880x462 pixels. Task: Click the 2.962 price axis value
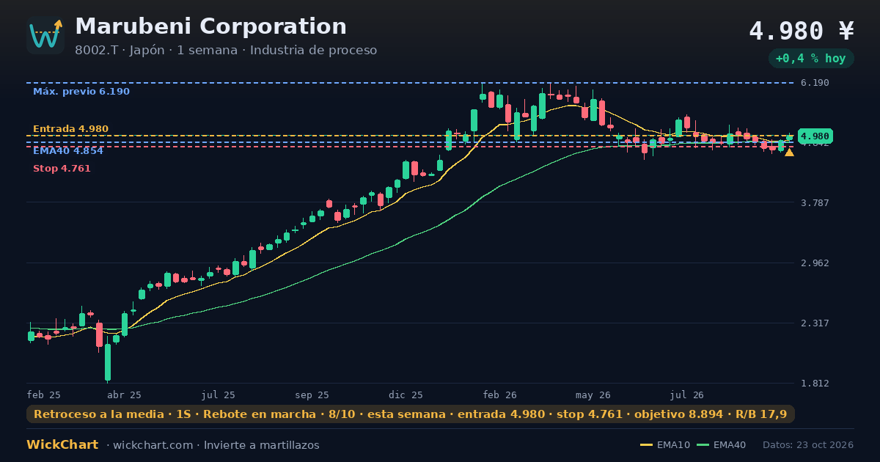pos(815,263)
